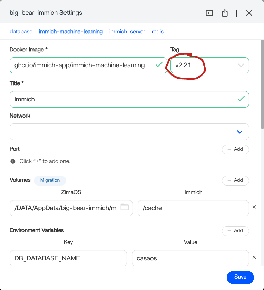The height and width of the screenshot is (290, 264).
Task: Open the Network dropdown
Action: pos(240,132)
